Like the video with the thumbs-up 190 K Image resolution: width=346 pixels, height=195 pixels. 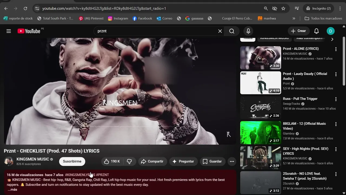click(x=112, y=161)
